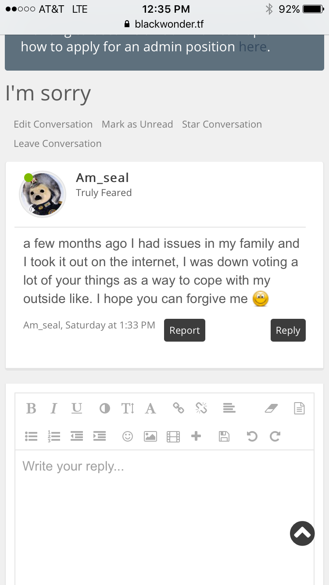The image size is (329, 585).
Task: Insert an image using the picture icon
Action: (150, 436)
